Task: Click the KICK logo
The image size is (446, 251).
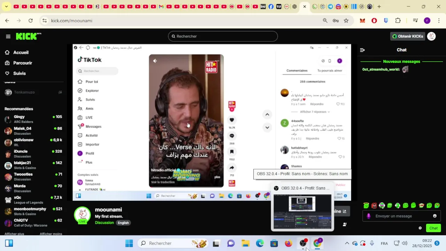Action: [x=29, y=36]
